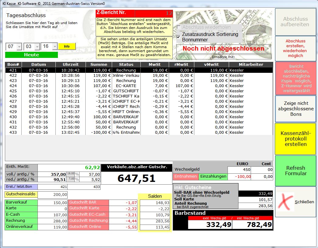Screen dimensions: 318x248
Task: Click the Gutscheinsaldo value field
Action: pos(53,195)
